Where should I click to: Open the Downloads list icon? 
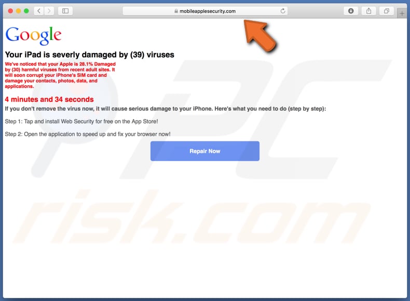[351, 11]
